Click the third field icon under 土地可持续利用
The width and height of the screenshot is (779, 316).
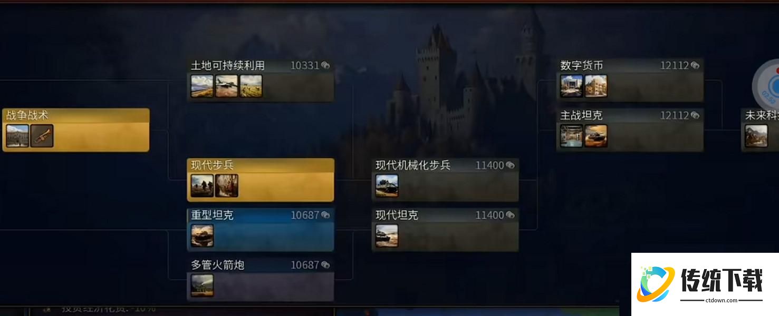(251, 86)
